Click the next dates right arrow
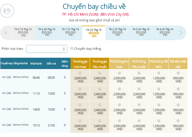 (x=181, y=33)
